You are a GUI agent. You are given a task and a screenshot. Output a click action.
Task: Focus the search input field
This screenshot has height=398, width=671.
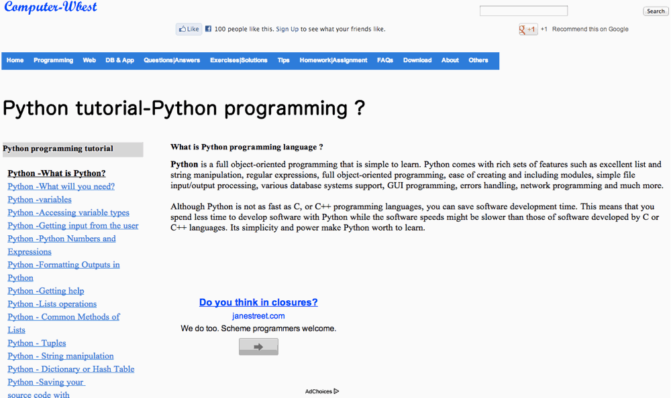tap(523, 11)
